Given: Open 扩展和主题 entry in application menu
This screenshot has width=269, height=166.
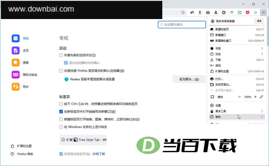Looking at the screenshot, I should point(237,71).
